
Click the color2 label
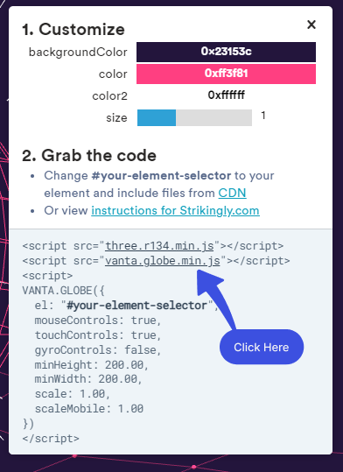coord(110,96)
